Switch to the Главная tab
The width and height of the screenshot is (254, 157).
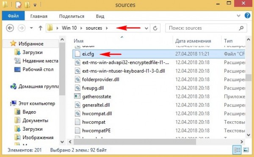point(39,16)
